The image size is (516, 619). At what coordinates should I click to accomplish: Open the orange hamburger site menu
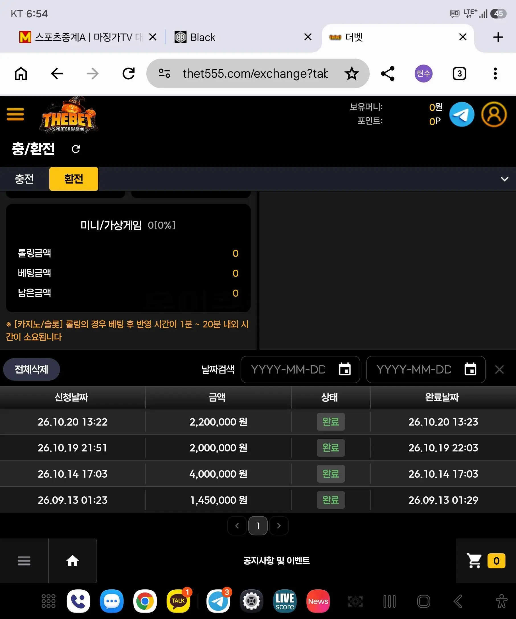15,114
